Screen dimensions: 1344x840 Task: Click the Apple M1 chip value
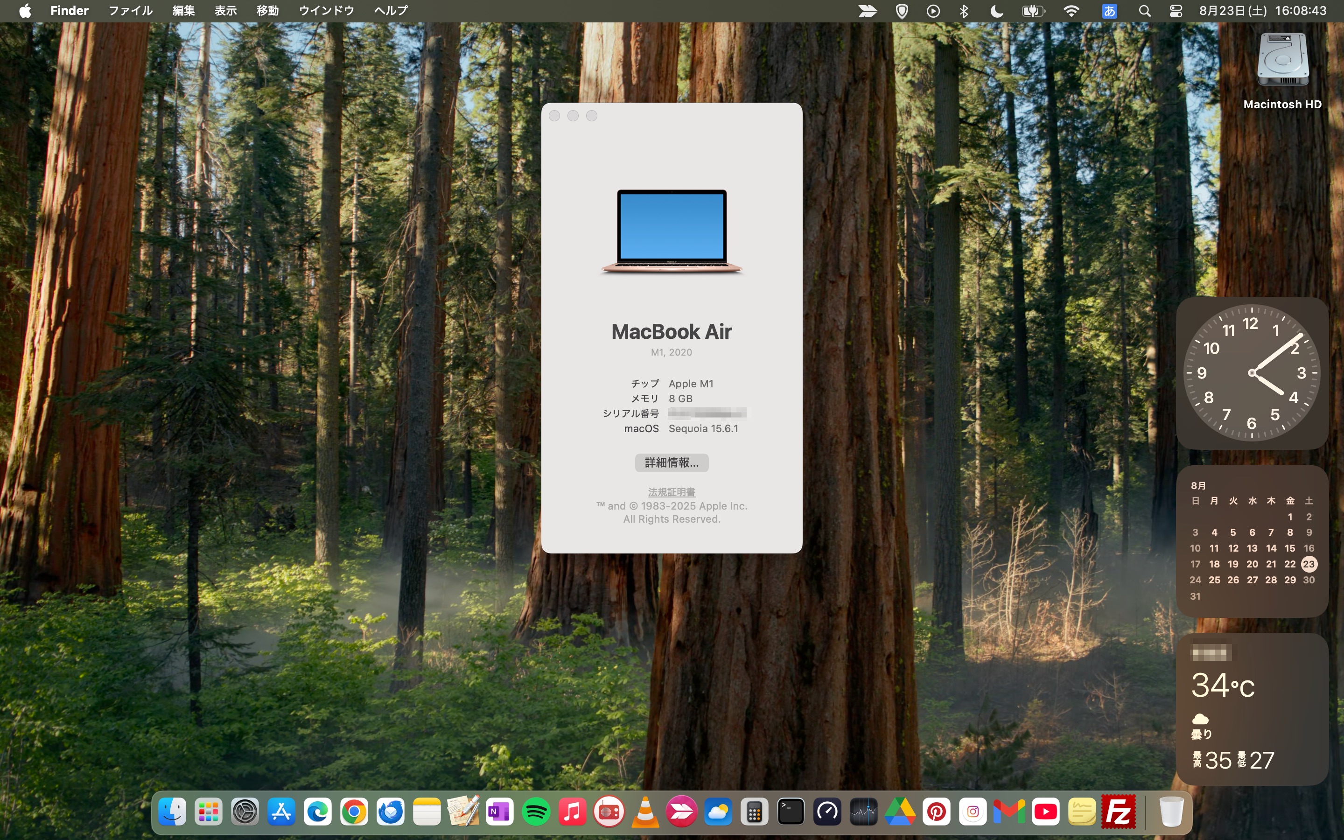tap(691, 383)
